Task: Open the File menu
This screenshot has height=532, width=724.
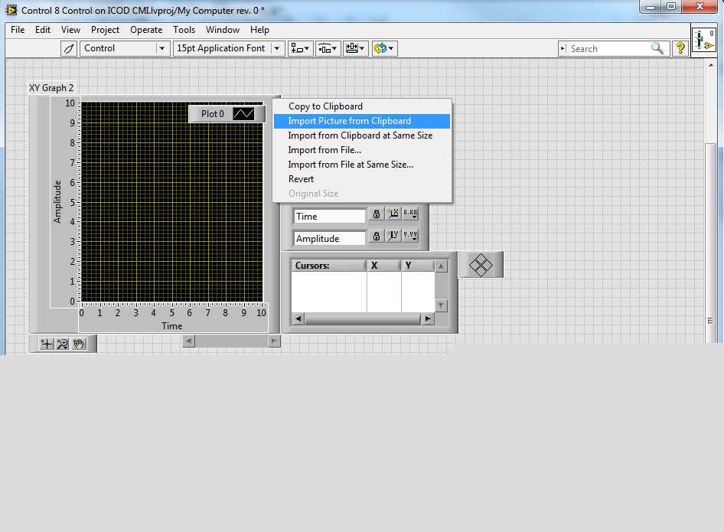Action: [18, 30]
